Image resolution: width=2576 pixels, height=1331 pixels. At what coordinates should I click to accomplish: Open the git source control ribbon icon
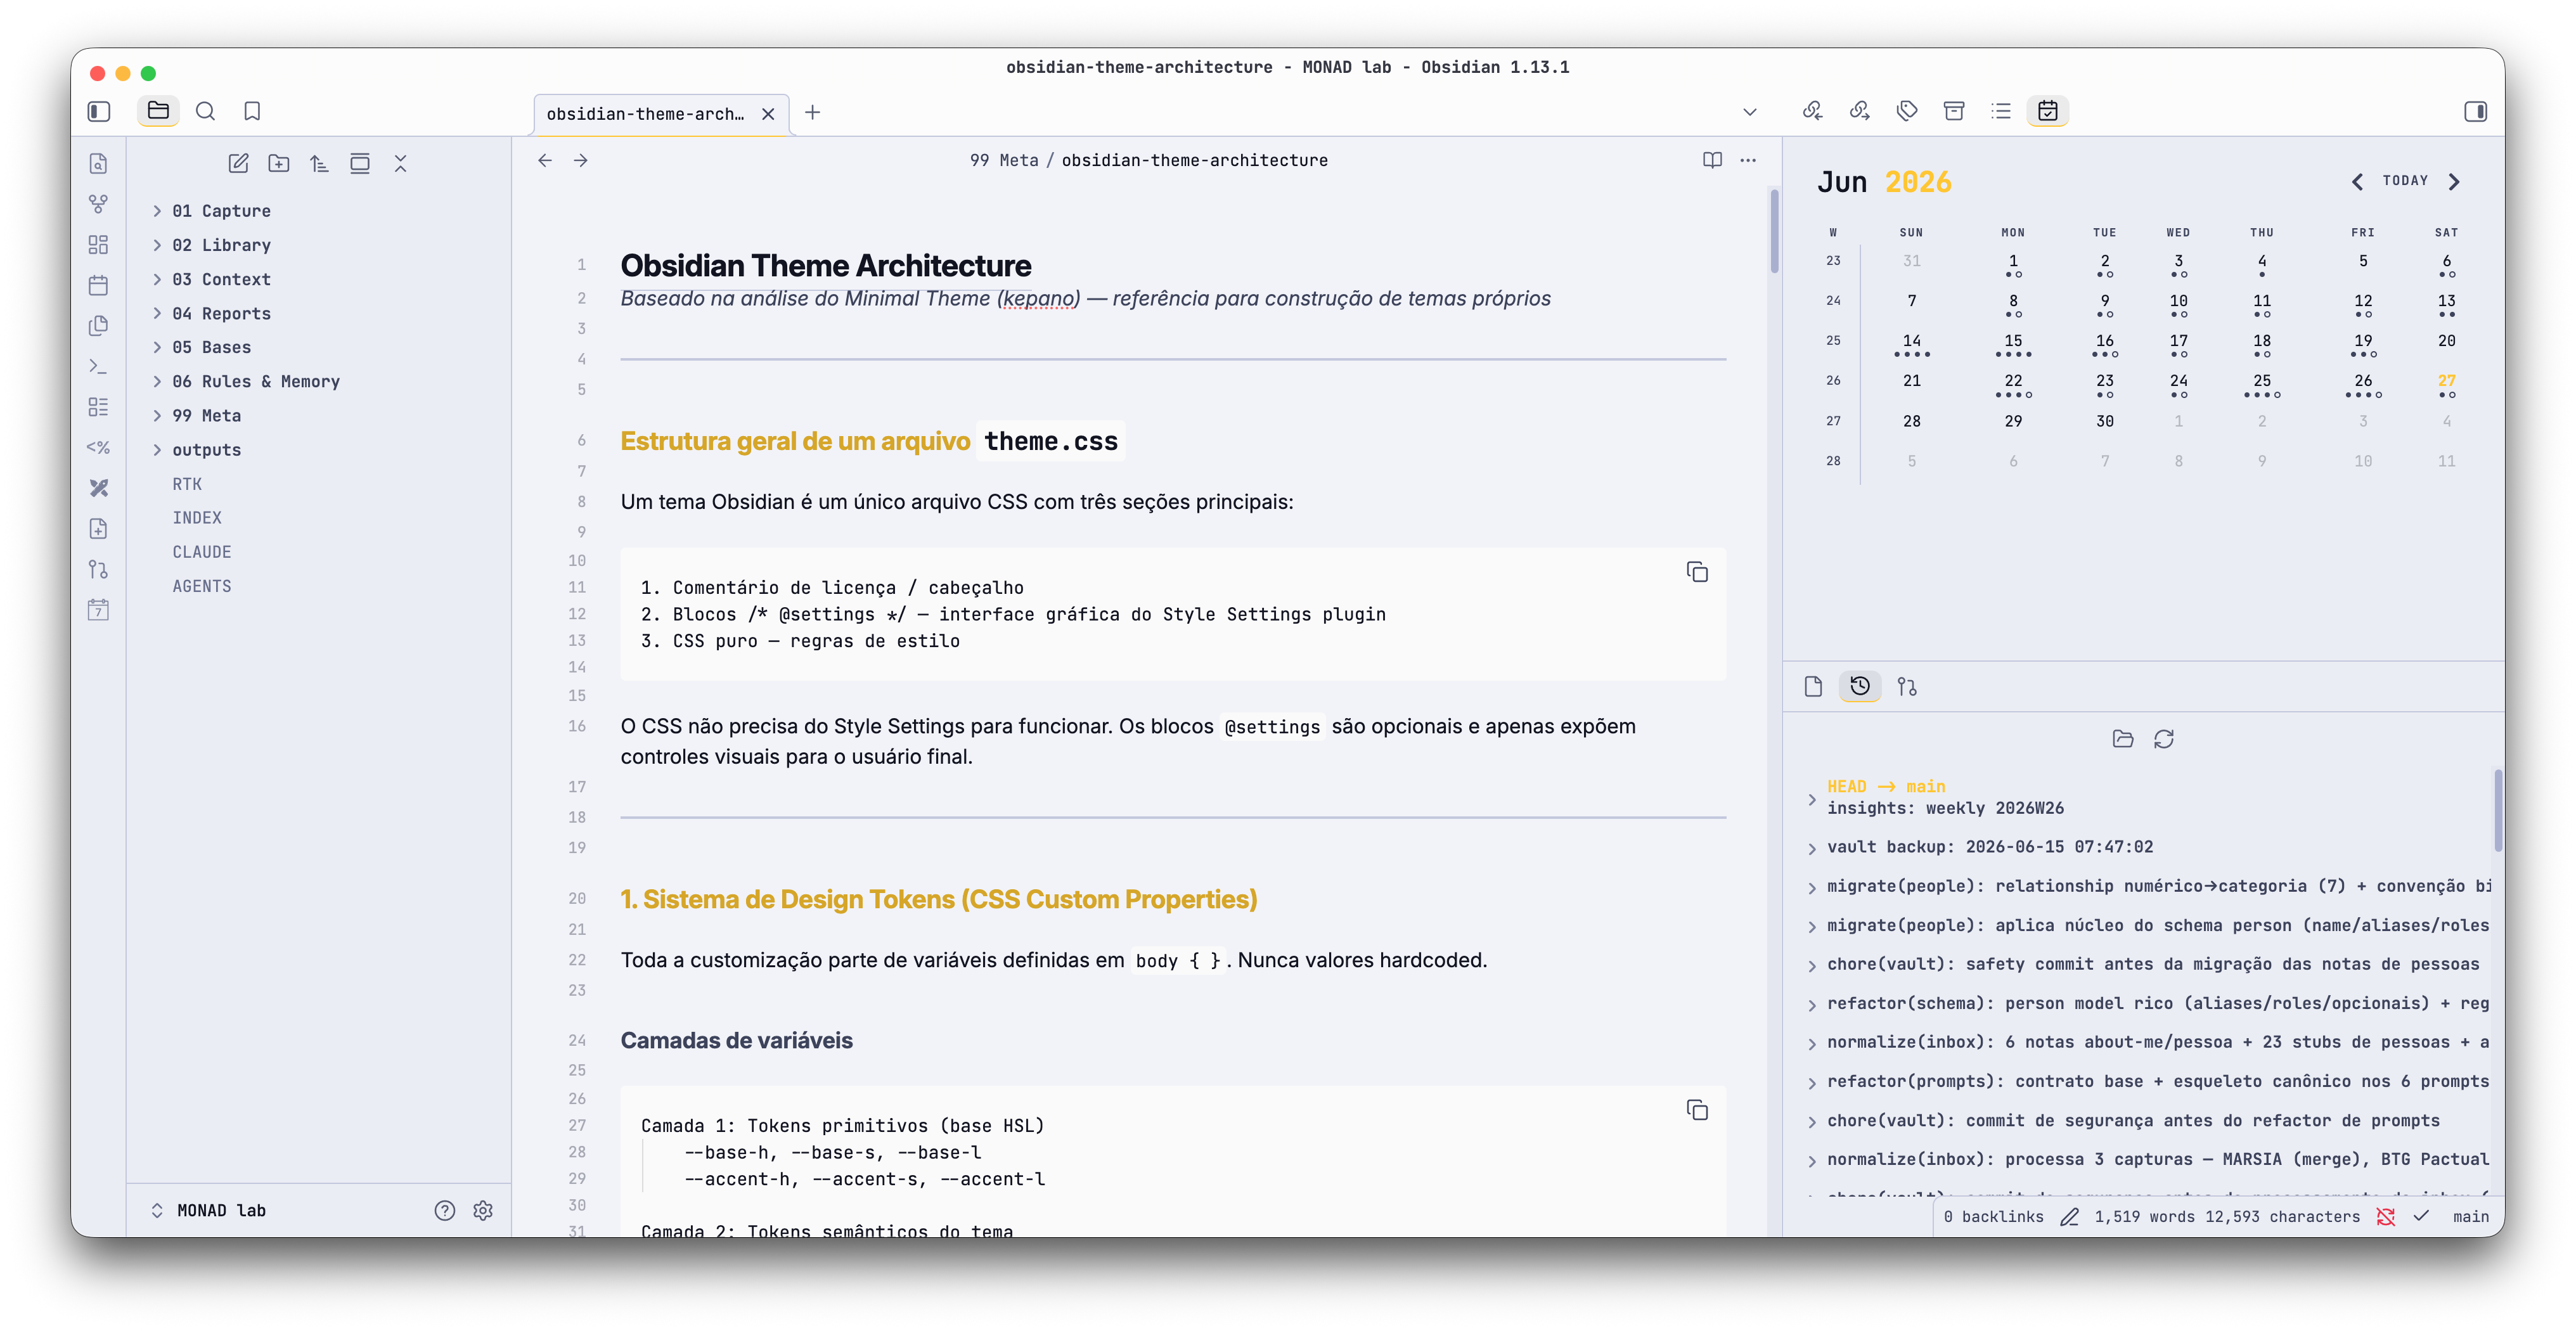pos(98,569)
